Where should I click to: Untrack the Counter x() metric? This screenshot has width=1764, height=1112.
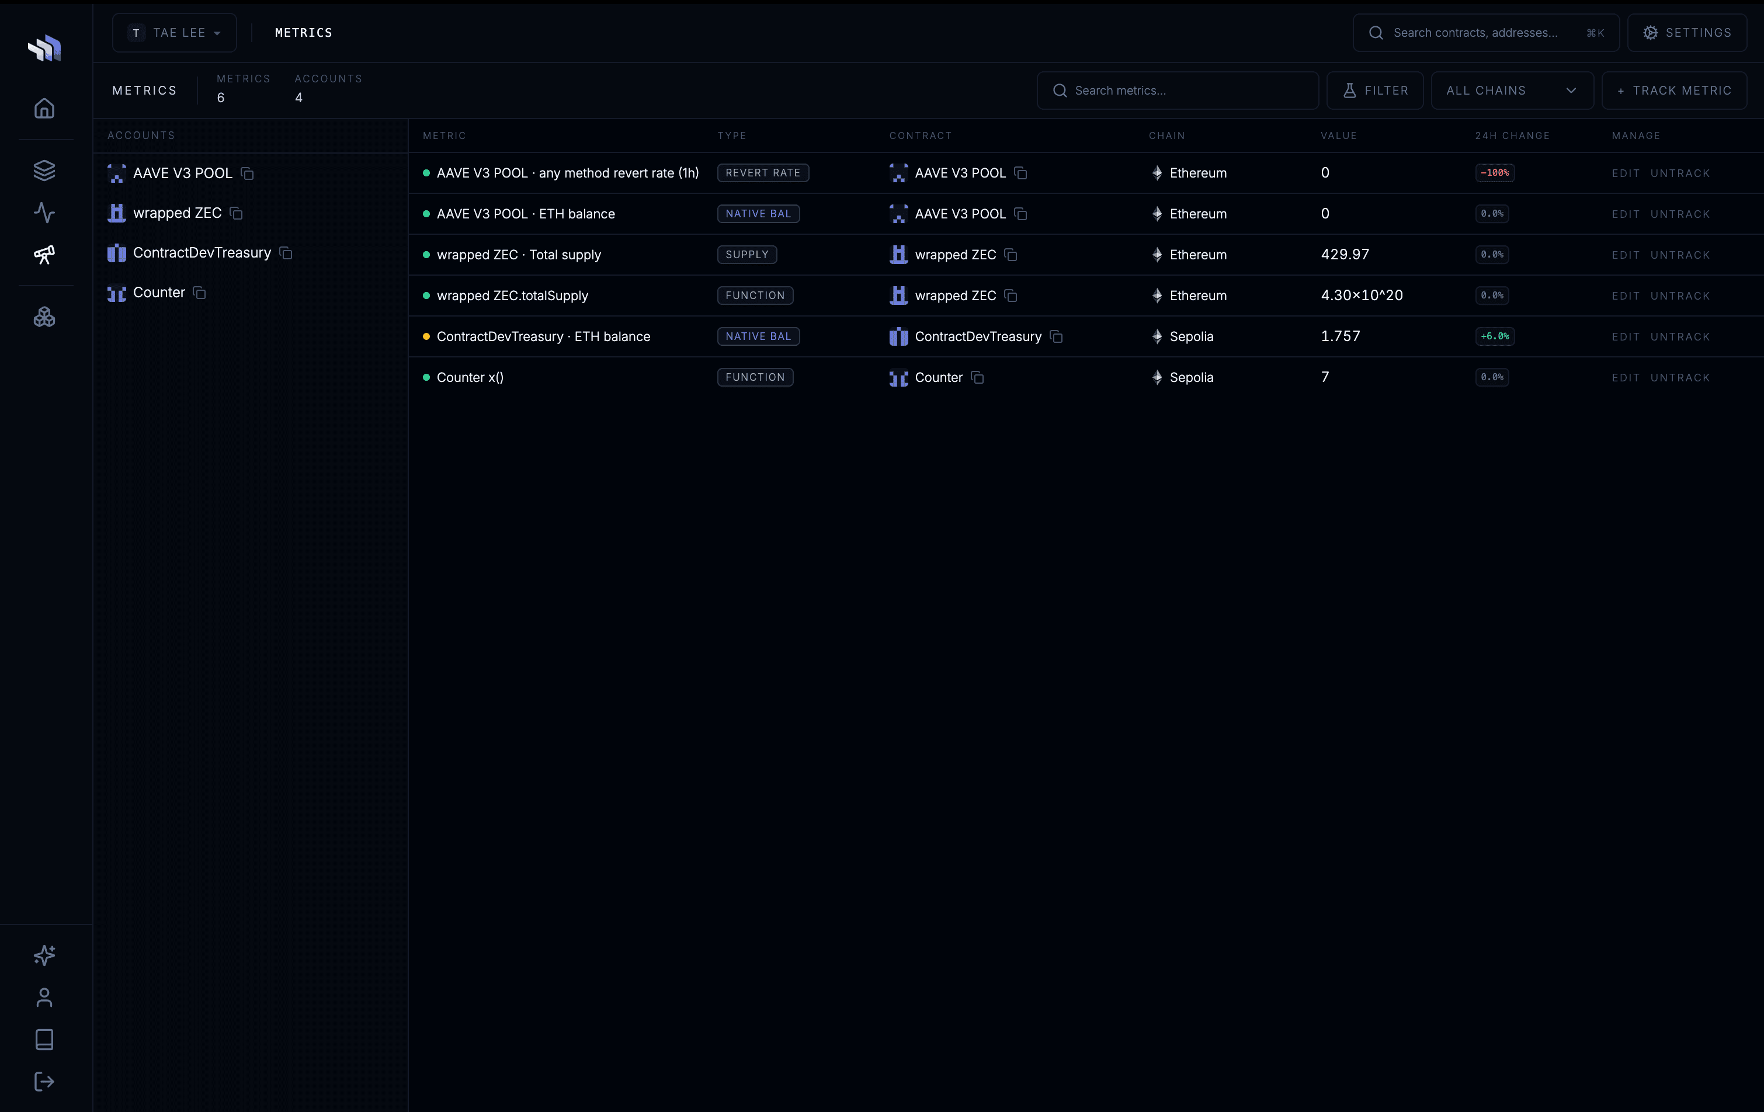click(x=1680, y=378)
